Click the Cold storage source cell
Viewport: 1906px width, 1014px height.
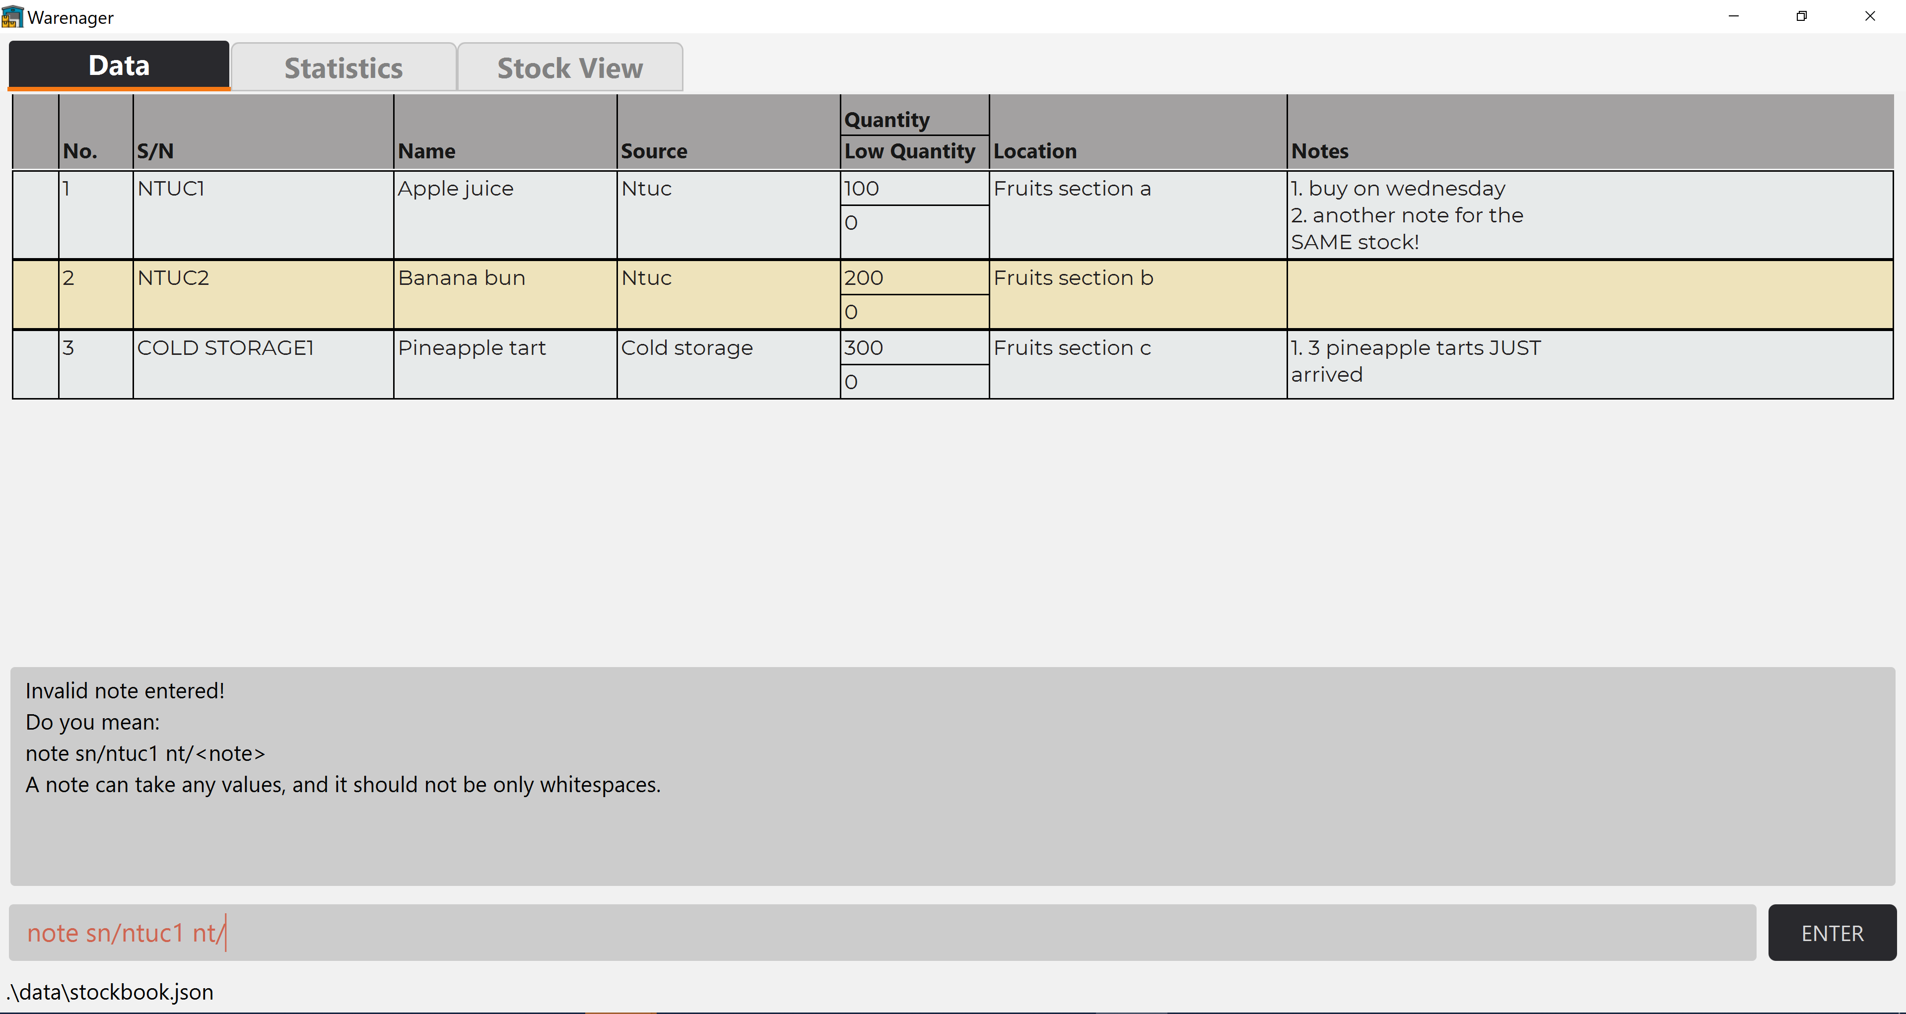click(729, 365)
